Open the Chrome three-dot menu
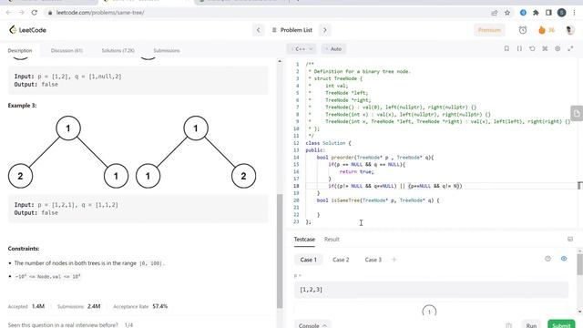Screen dimensions: 583x328 click(x=575, y=13)
